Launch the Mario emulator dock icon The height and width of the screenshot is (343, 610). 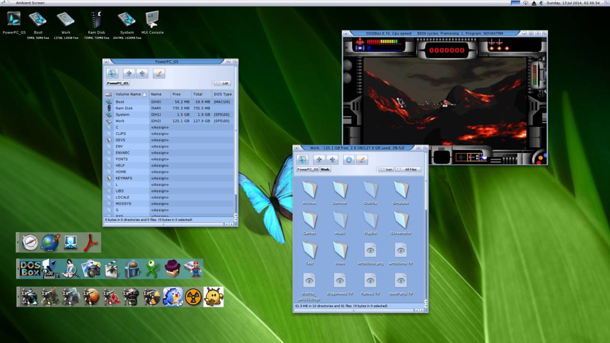tap(193, 269)
